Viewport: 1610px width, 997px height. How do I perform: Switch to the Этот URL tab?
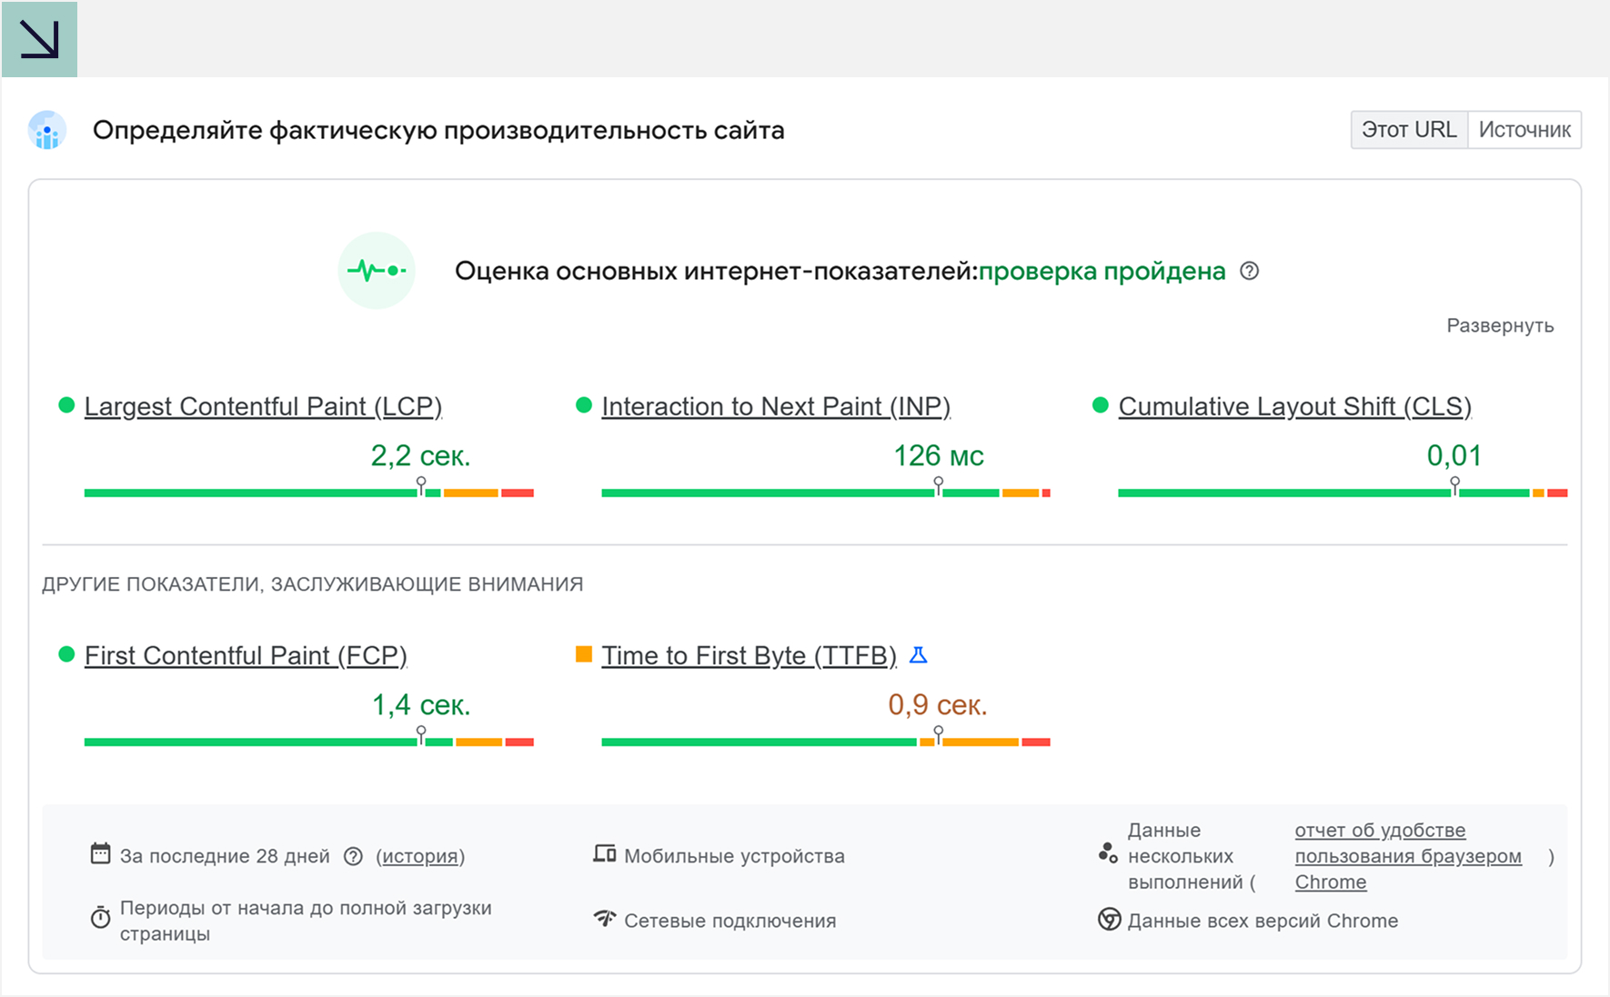1409,130
